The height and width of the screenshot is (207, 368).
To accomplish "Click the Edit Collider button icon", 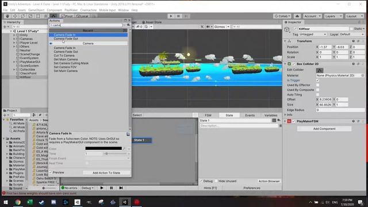I will (320, 70).
